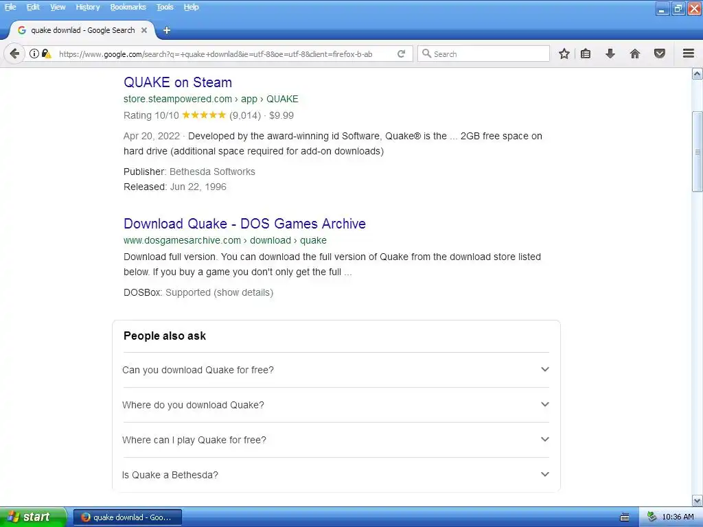Click the 'People also ask' heading
703x527 pixels.
pyautogui.click(x=165, y=336)
